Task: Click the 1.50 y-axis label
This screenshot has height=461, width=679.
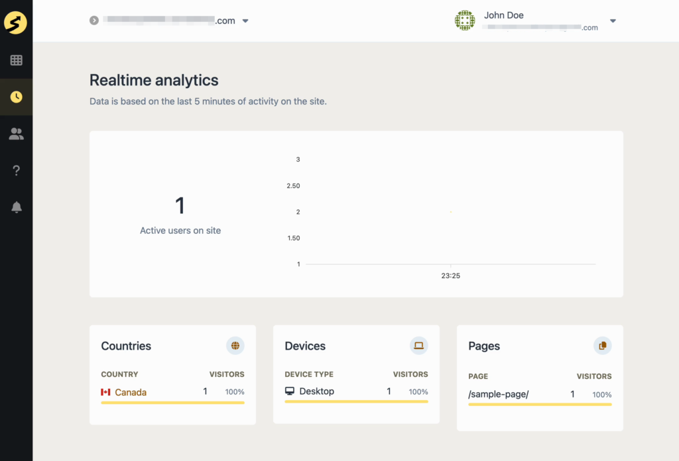Action: tap(294, 238)
